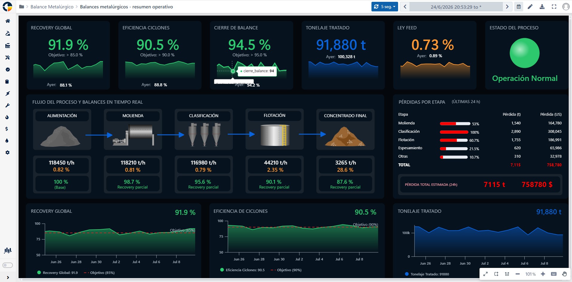Open the keyboard shortcuts icon
The image size is (572, 282).
click(x=553, y=274)
